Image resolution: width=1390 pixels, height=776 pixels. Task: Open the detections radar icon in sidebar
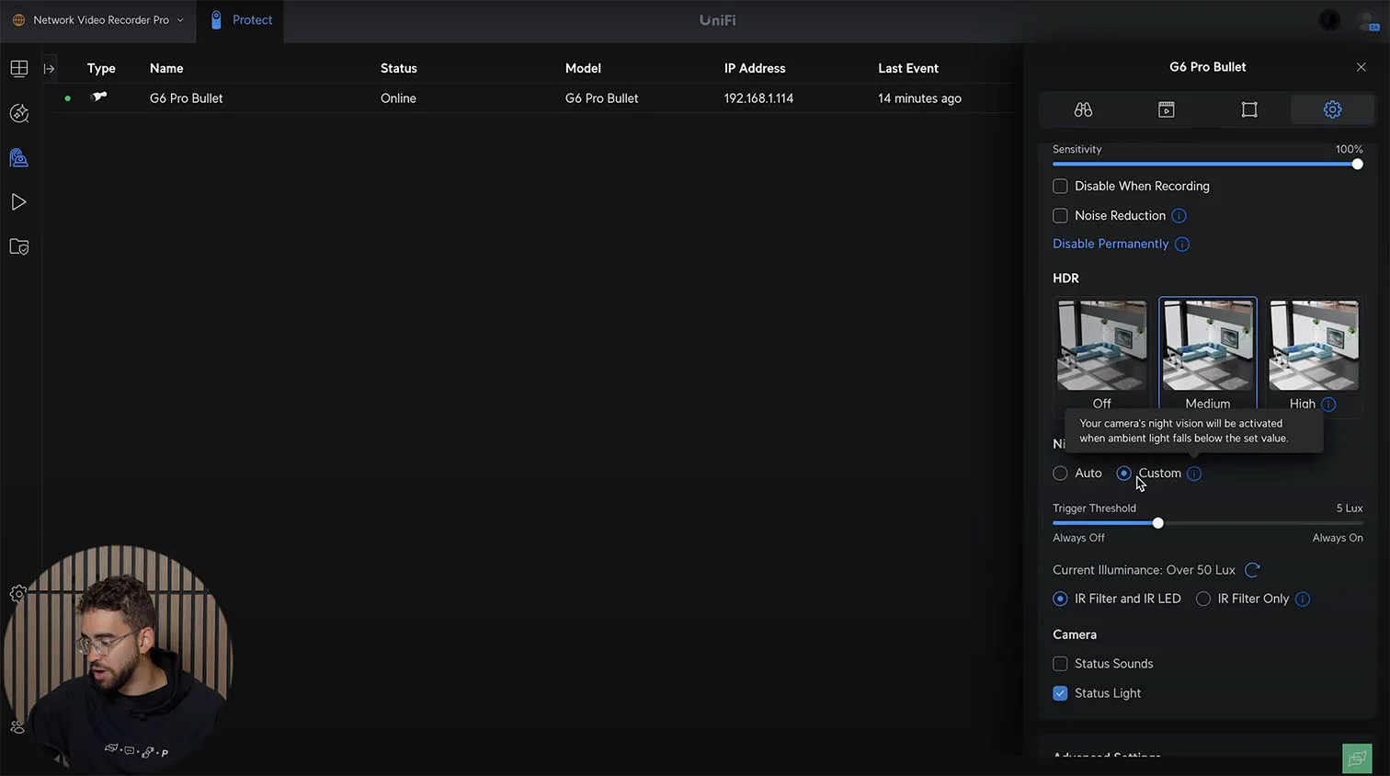click(x=19, y=113)
